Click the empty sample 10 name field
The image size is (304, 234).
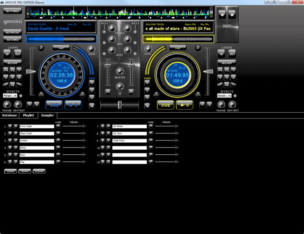[130, 148]
